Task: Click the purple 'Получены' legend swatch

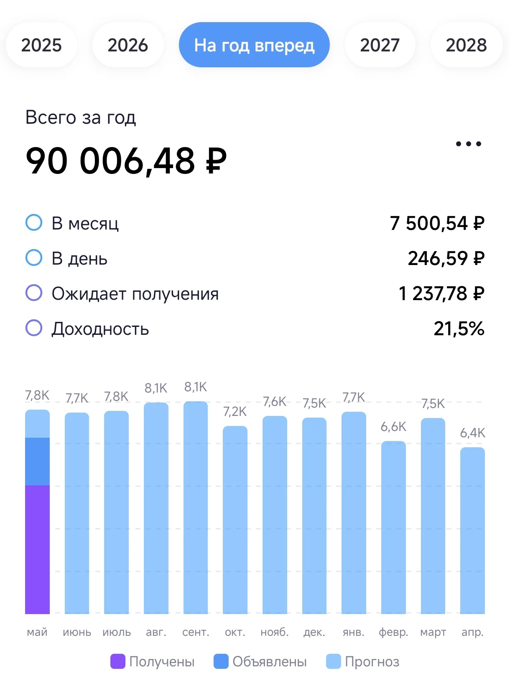Action: 118,661
